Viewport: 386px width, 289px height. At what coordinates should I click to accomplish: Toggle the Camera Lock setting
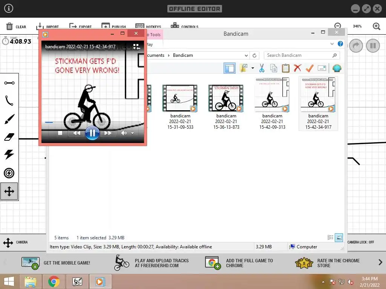[x=361, y=242]
